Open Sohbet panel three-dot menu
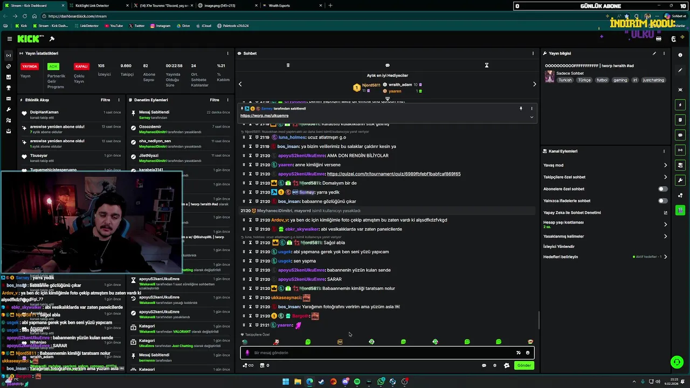 pyautogui.click(x=533, y=53)
